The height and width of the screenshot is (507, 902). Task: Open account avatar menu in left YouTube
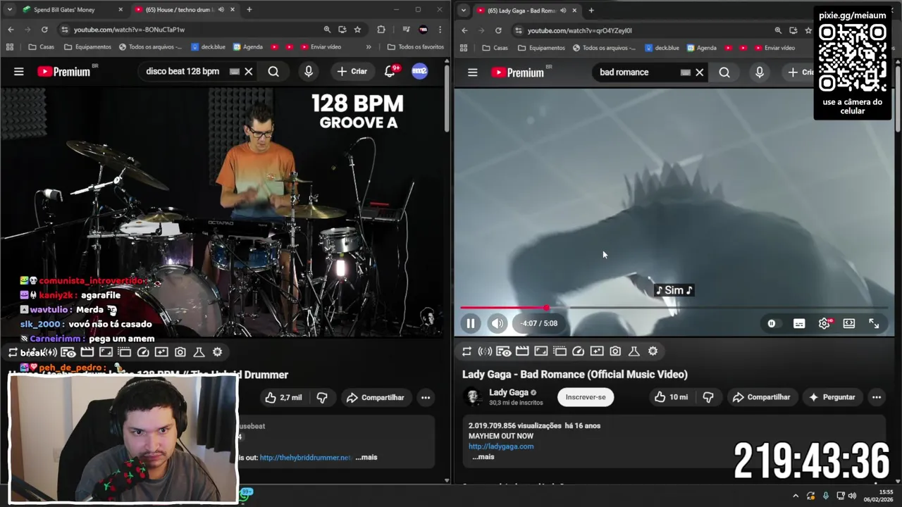pyautogui.click(x=420, y=71)
